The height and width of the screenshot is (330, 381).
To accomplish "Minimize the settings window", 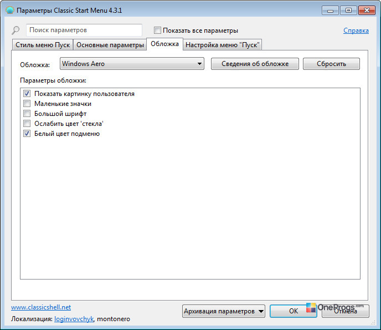I will 330,11.
